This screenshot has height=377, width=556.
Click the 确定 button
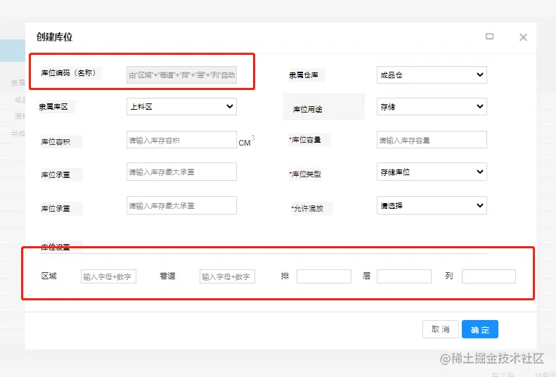point(480,329)
